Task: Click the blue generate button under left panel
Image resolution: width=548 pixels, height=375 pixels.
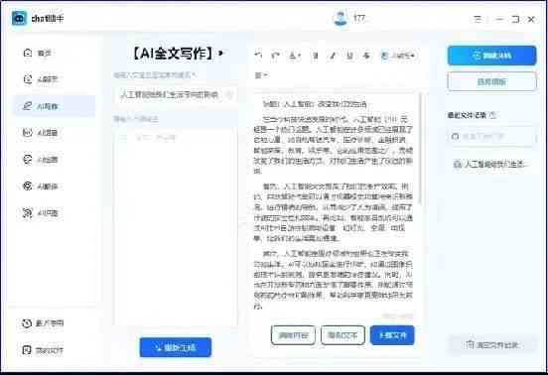Action: point(176,347)
